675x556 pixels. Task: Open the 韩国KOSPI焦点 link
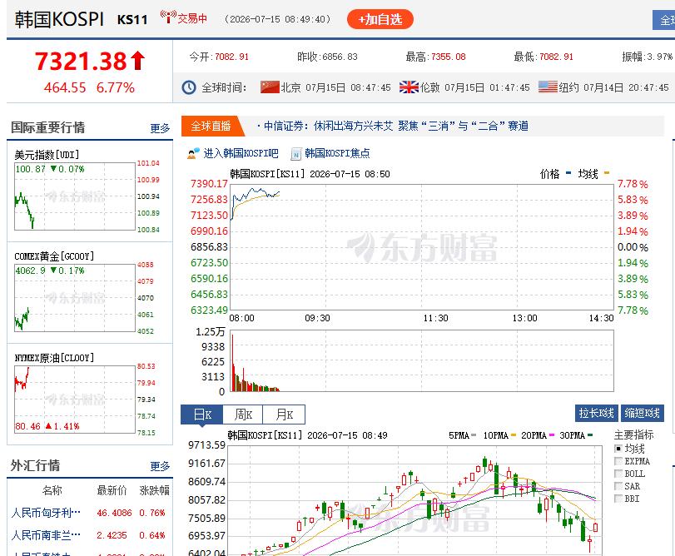coord(337,153)
